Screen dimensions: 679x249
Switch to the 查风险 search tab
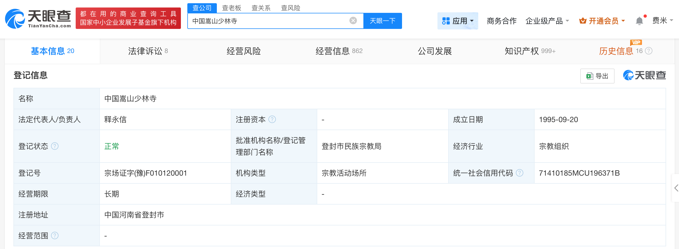(291, 8)
